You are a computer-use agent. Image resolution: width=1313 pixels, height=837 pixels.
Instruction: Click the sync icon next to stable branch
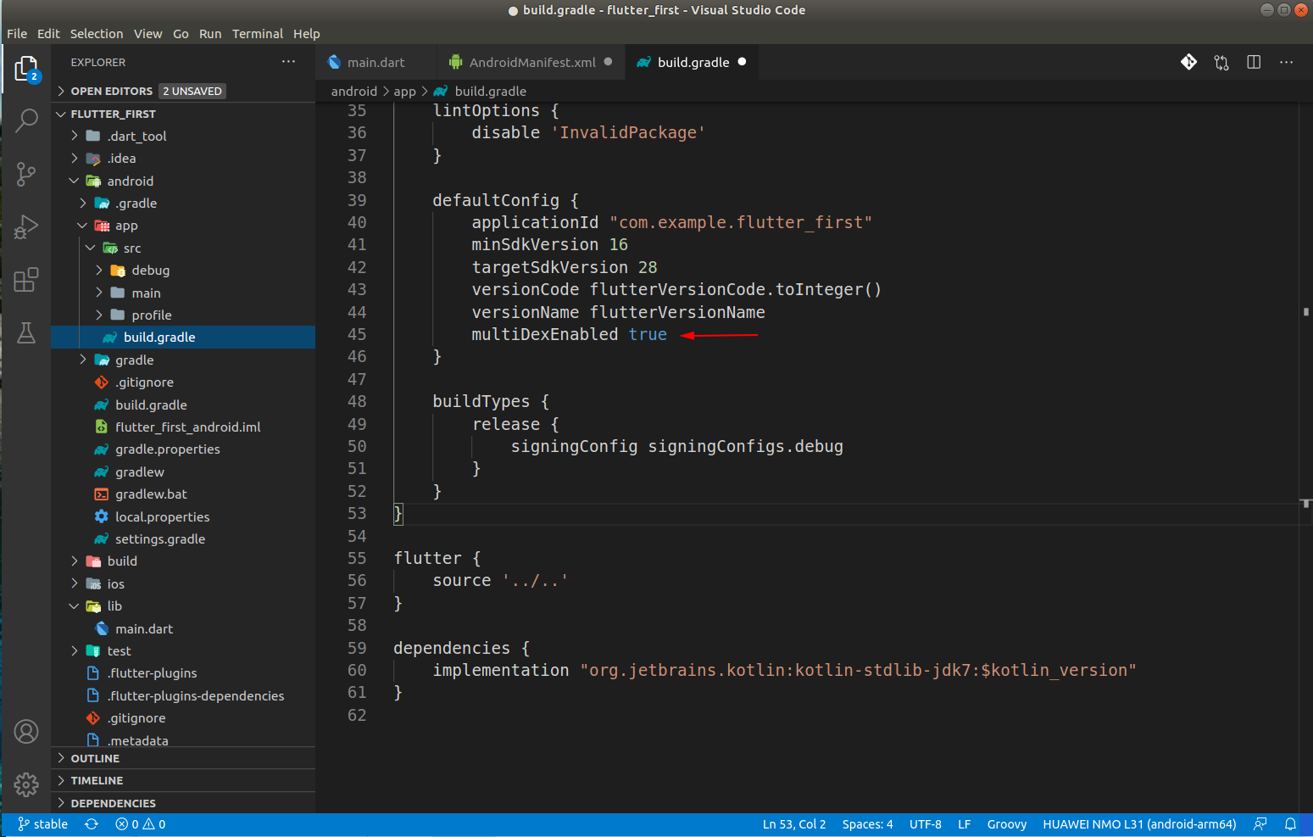(x=91, y=823)
